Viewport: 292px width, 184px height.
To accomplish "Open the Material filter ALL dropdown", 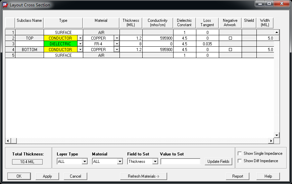I will click(120, 161).
